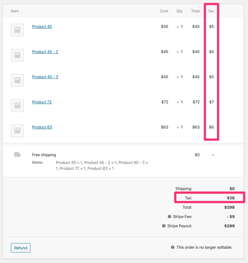Open the Product 72 item link

(x=42, y=102)
